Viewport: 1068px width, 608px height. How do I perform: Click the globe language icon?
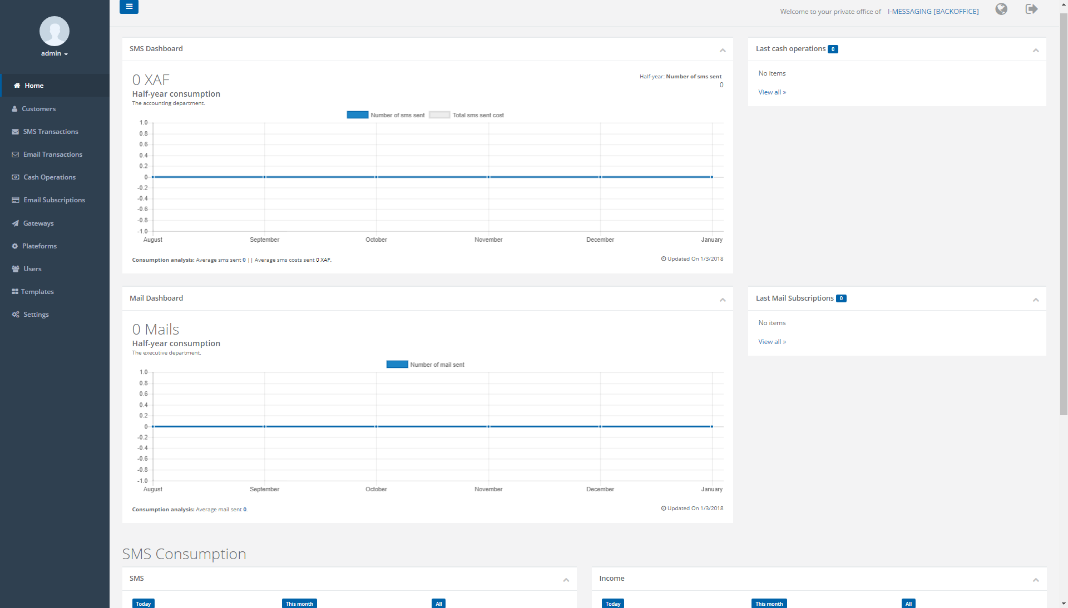click(1001, 9)
